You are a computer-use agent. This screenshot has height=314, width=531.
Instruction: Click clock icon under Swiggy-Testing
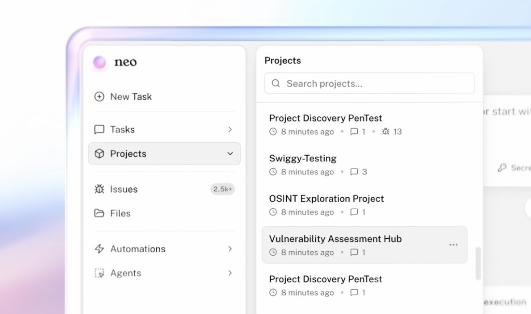pyautogui.click(x=273, y=172)
